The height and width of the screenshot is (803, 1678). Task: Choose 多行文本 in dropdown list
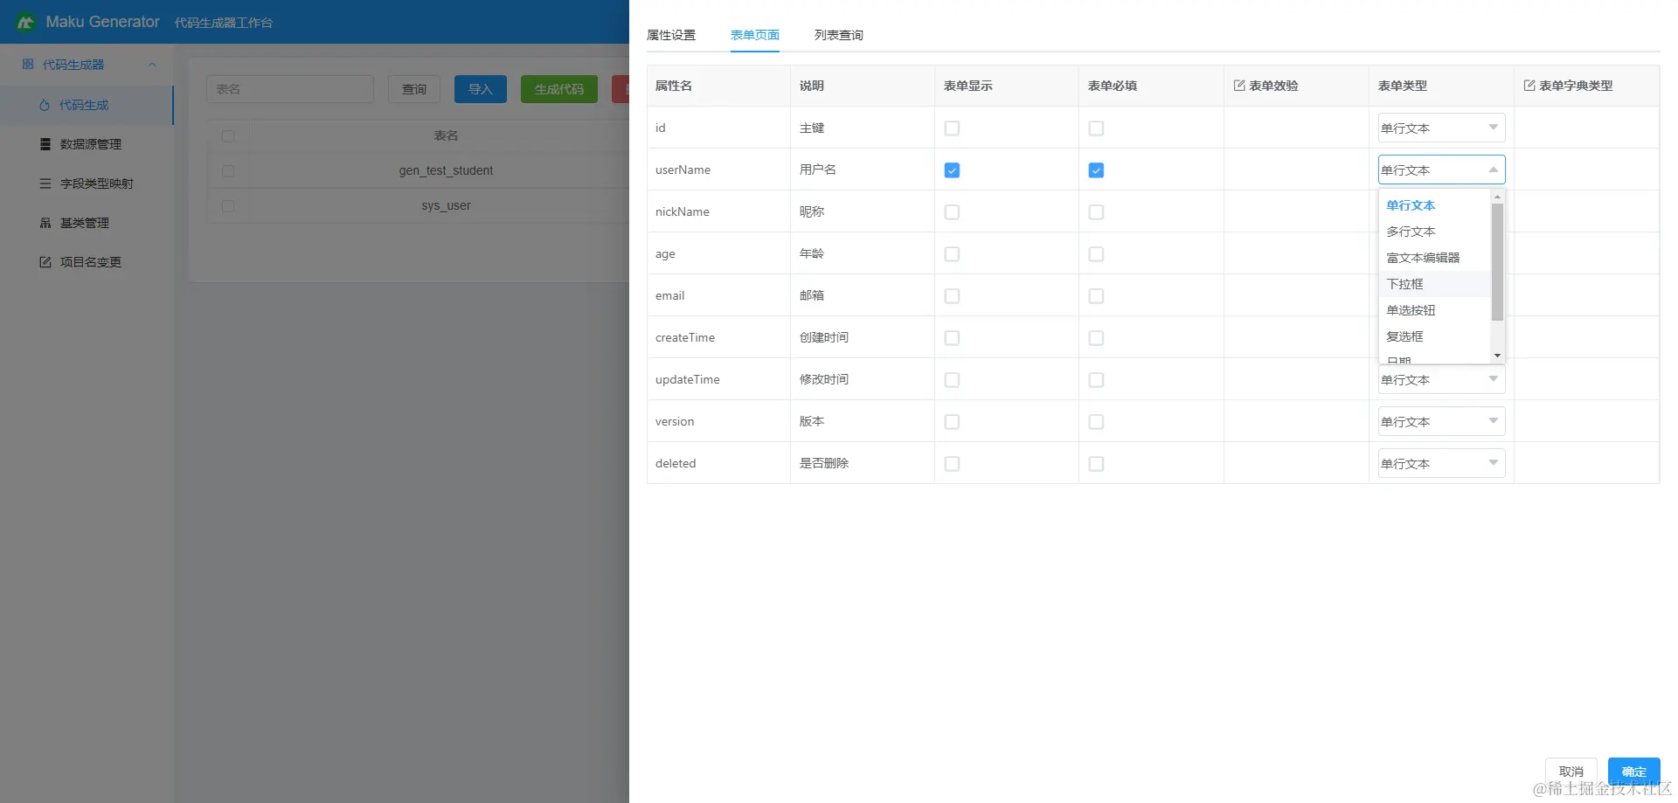(x=1434, y=232)
